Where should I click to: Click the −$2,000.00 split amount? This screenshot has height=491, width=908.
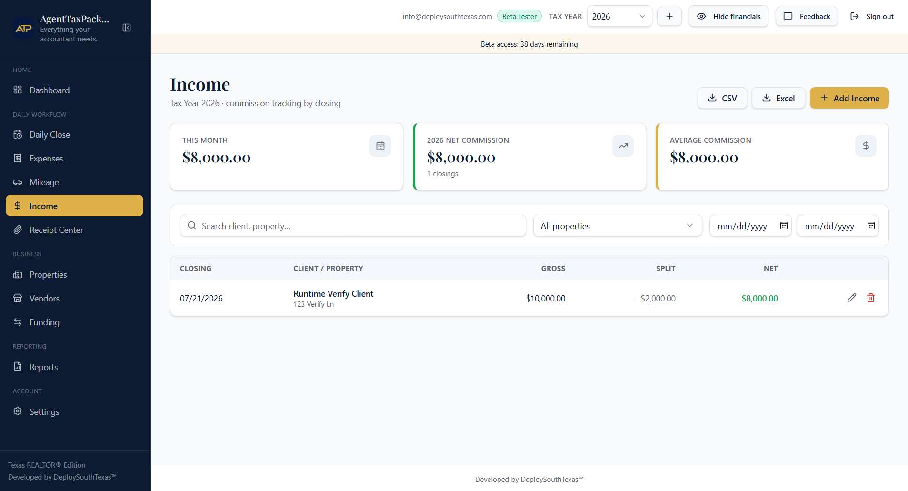655,299
